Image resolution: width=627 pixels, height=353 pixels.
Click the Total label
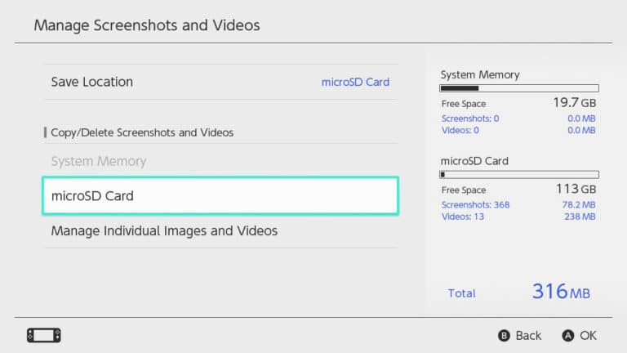[x=462, y=293]
